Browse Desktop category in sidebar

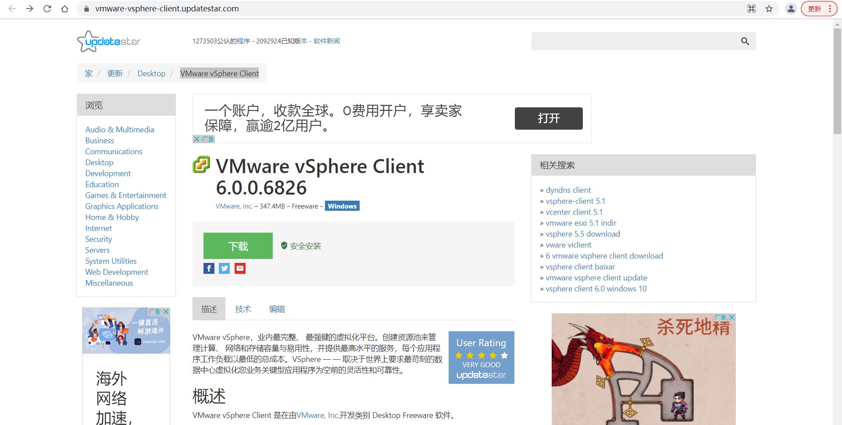coord(99,163)
